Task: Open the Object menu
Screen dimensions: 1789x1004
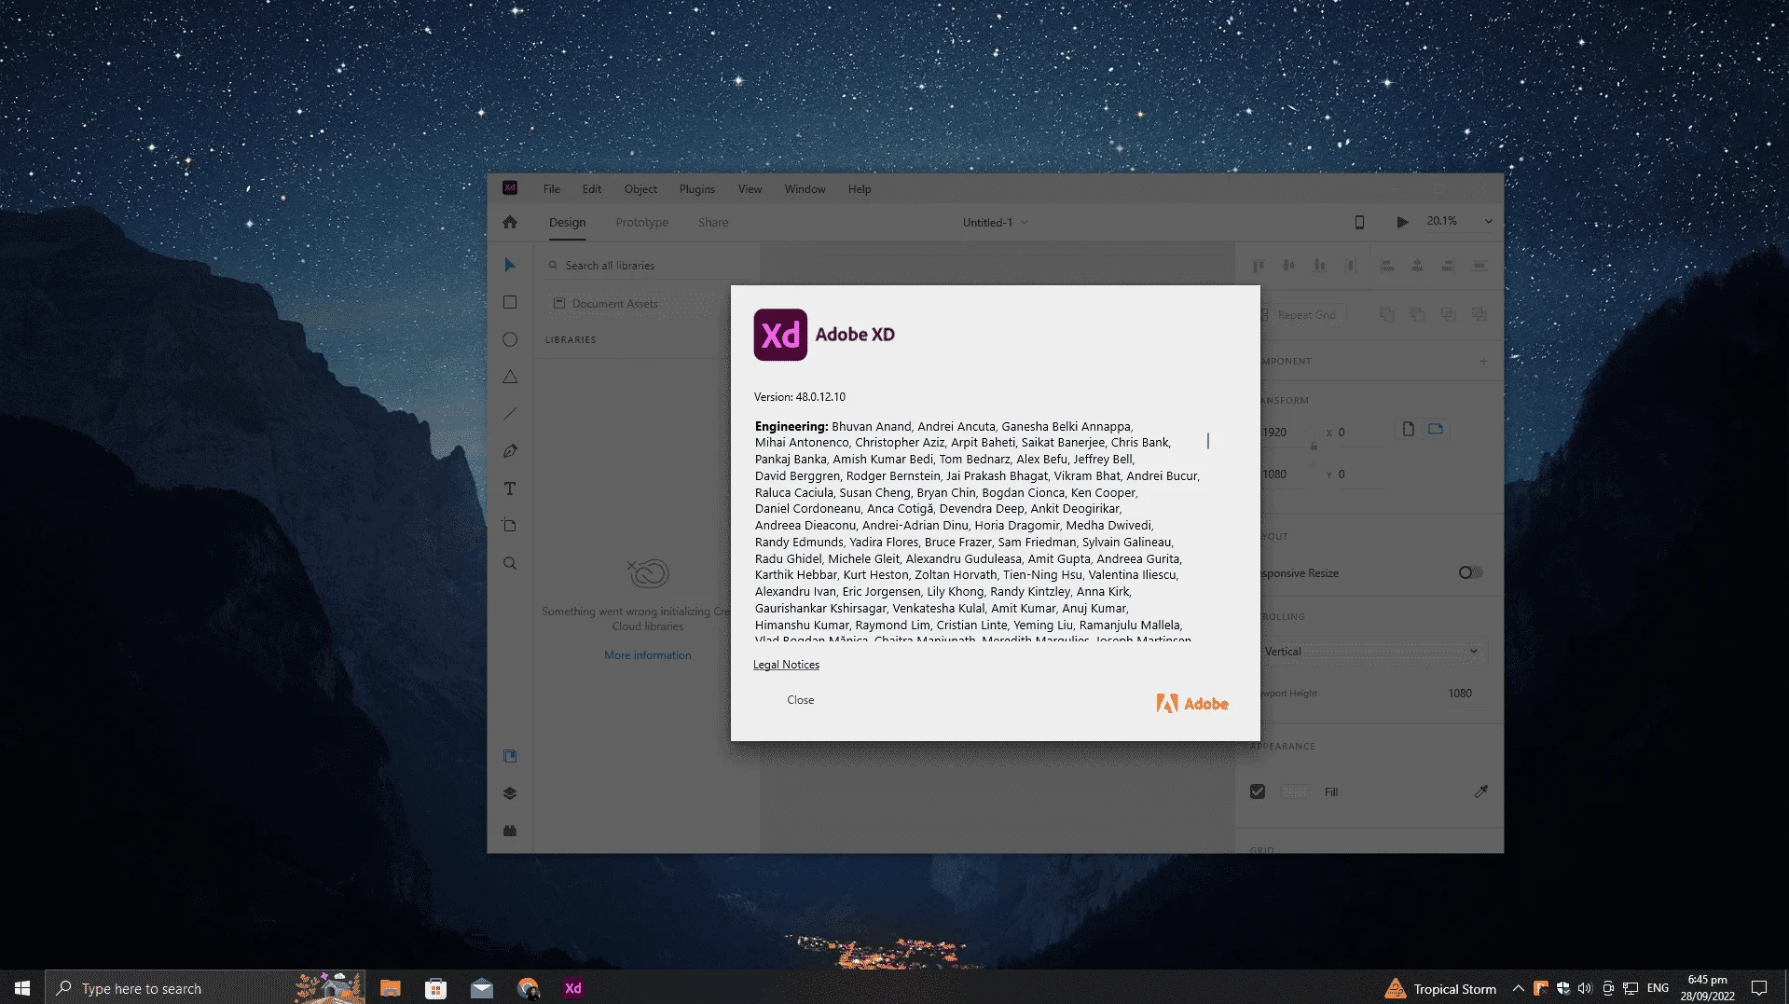Action: (640, 189)
